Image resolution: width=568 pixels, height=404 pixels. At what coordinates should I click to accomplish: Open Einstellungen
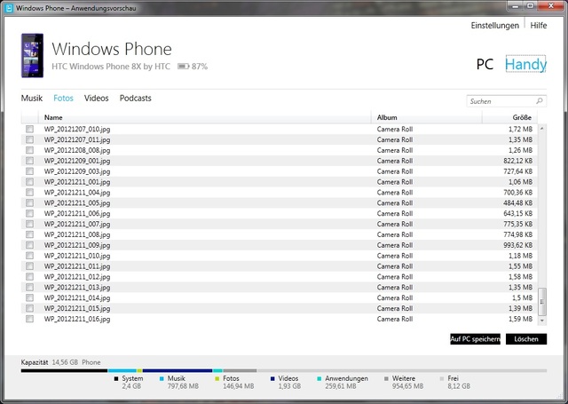coord(495,26)
